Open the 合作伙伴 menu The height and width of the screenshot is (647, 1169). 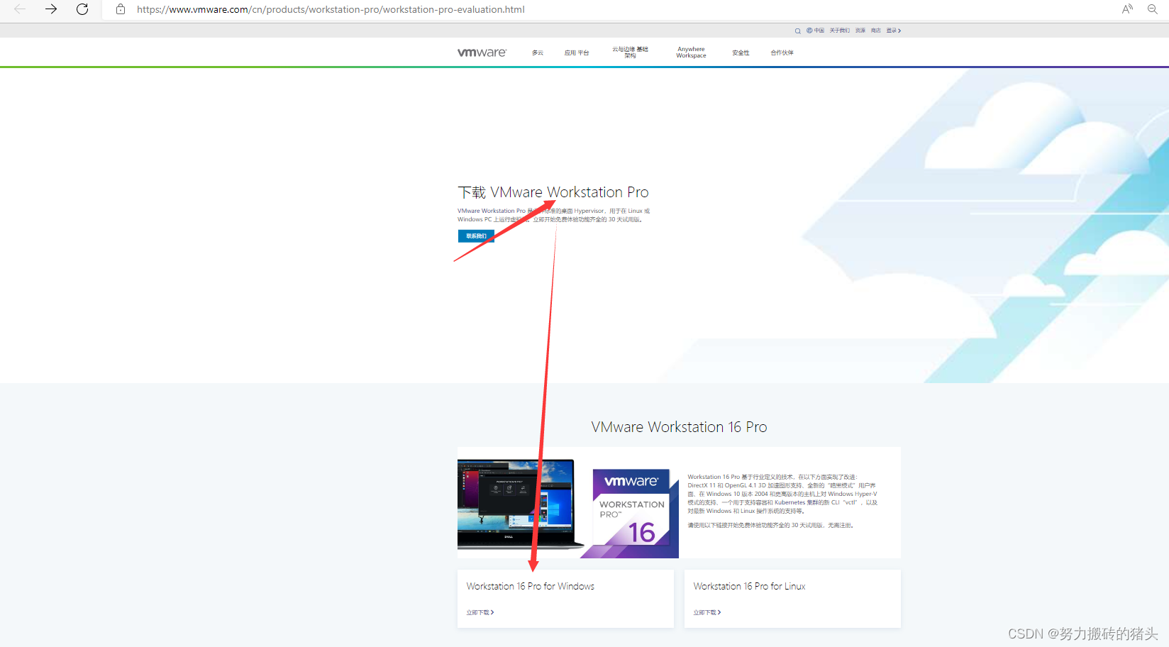tap(782, 52)
